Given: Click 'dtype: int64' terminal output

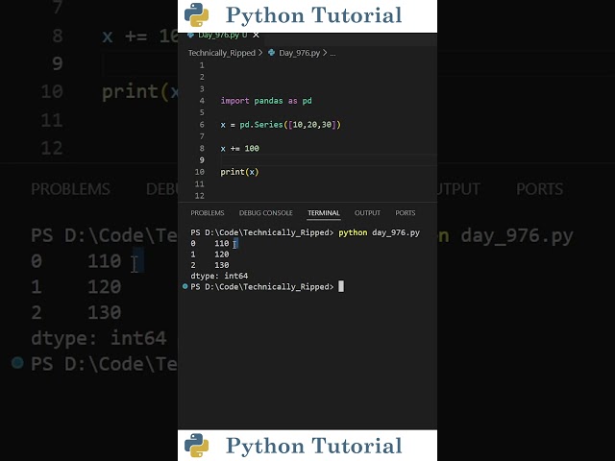Looking at the screenshot, I should (219, 276).
